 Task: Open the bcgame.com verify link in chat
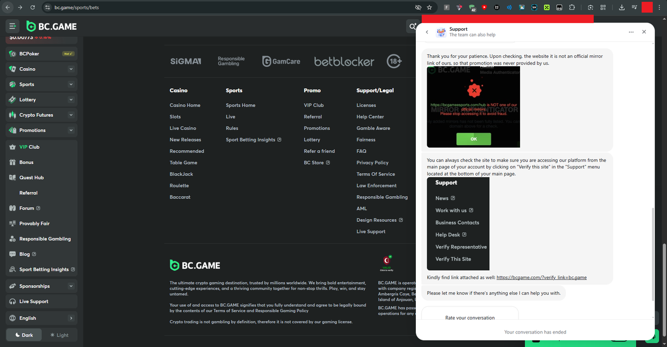(541, 278)
